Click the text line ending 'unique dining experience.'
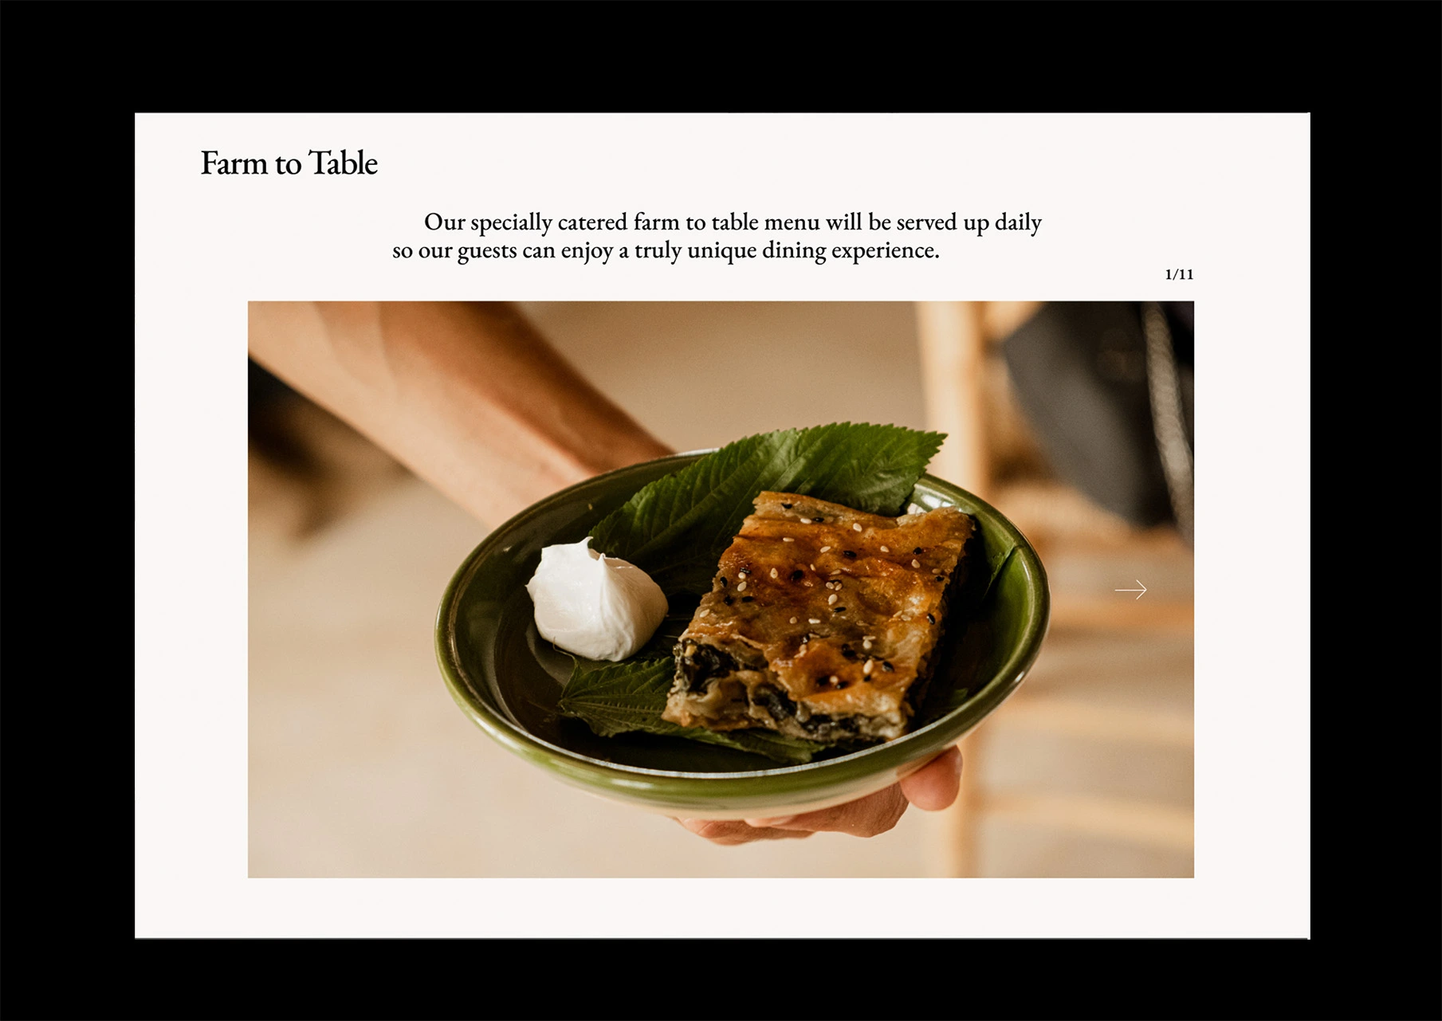Screen dimensions: 1442x1021 (666, 251)
